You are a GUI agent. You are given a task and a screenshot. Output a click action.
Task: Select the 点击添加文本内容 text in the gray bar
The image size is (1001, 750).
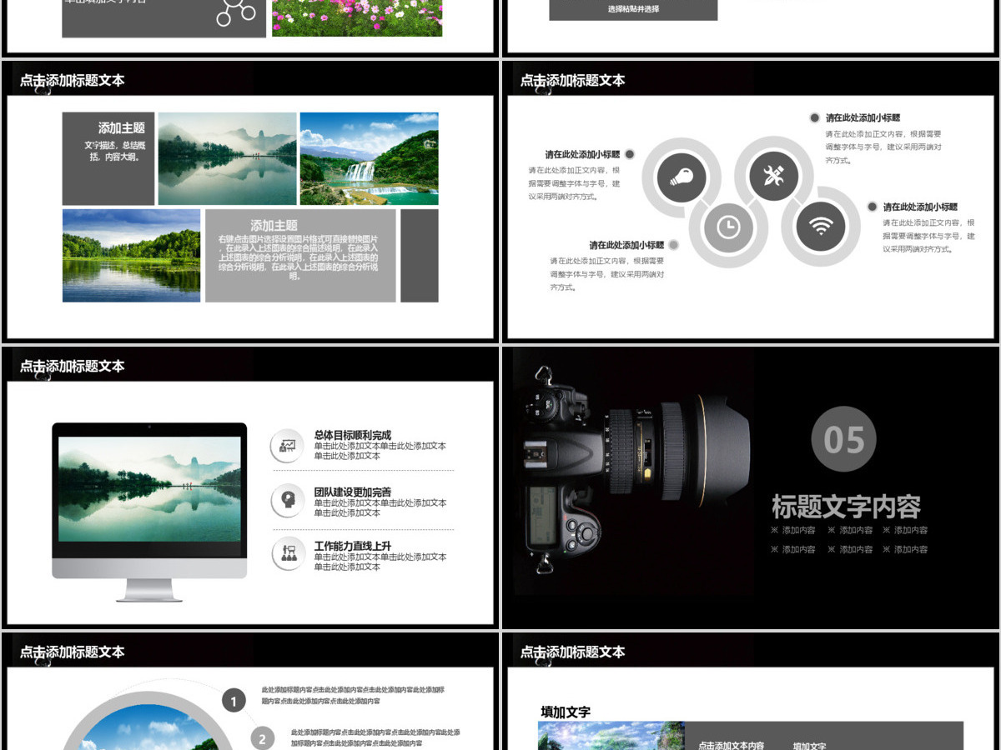click(731, 746)
